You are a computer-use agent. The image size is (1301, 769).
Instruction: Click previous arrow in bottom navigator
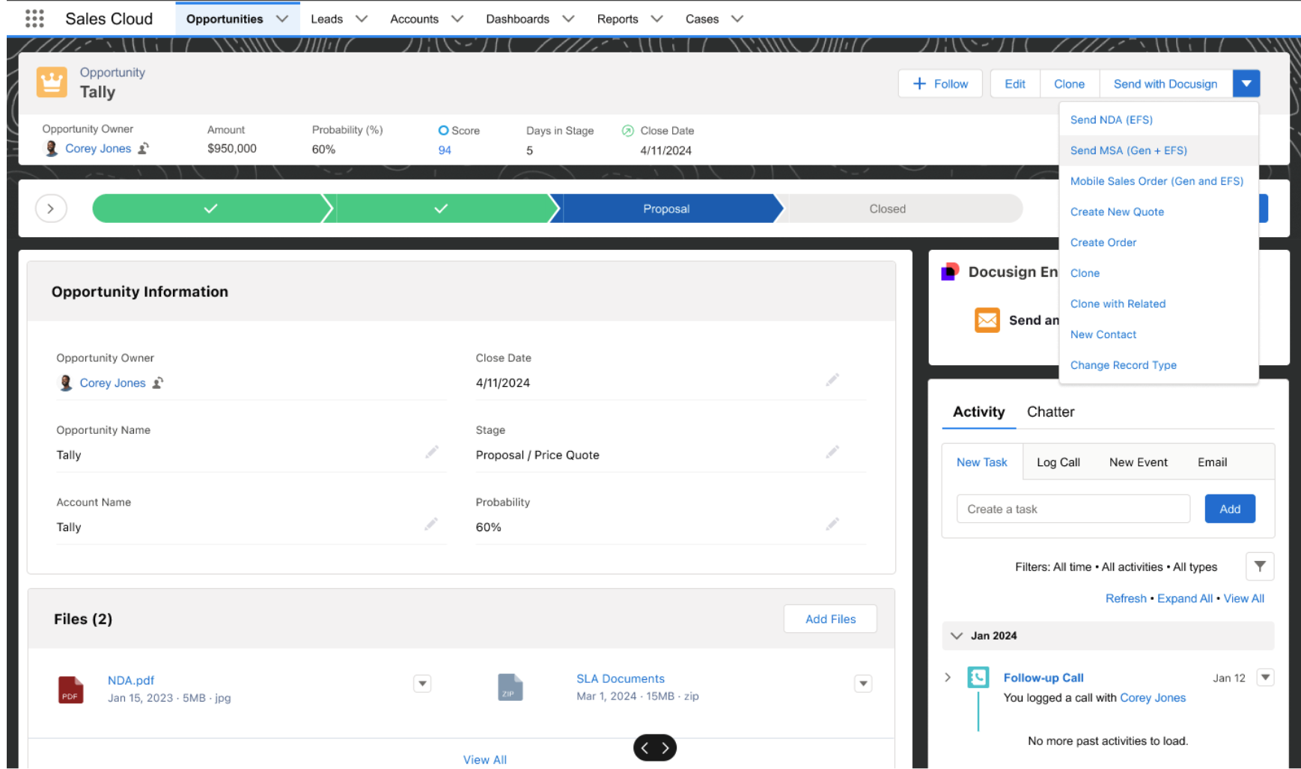coord(645,748)
